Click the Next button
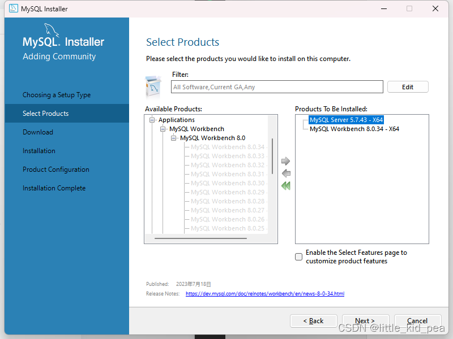This screenshot has height=339, width=453. click(x=365, y=321)
